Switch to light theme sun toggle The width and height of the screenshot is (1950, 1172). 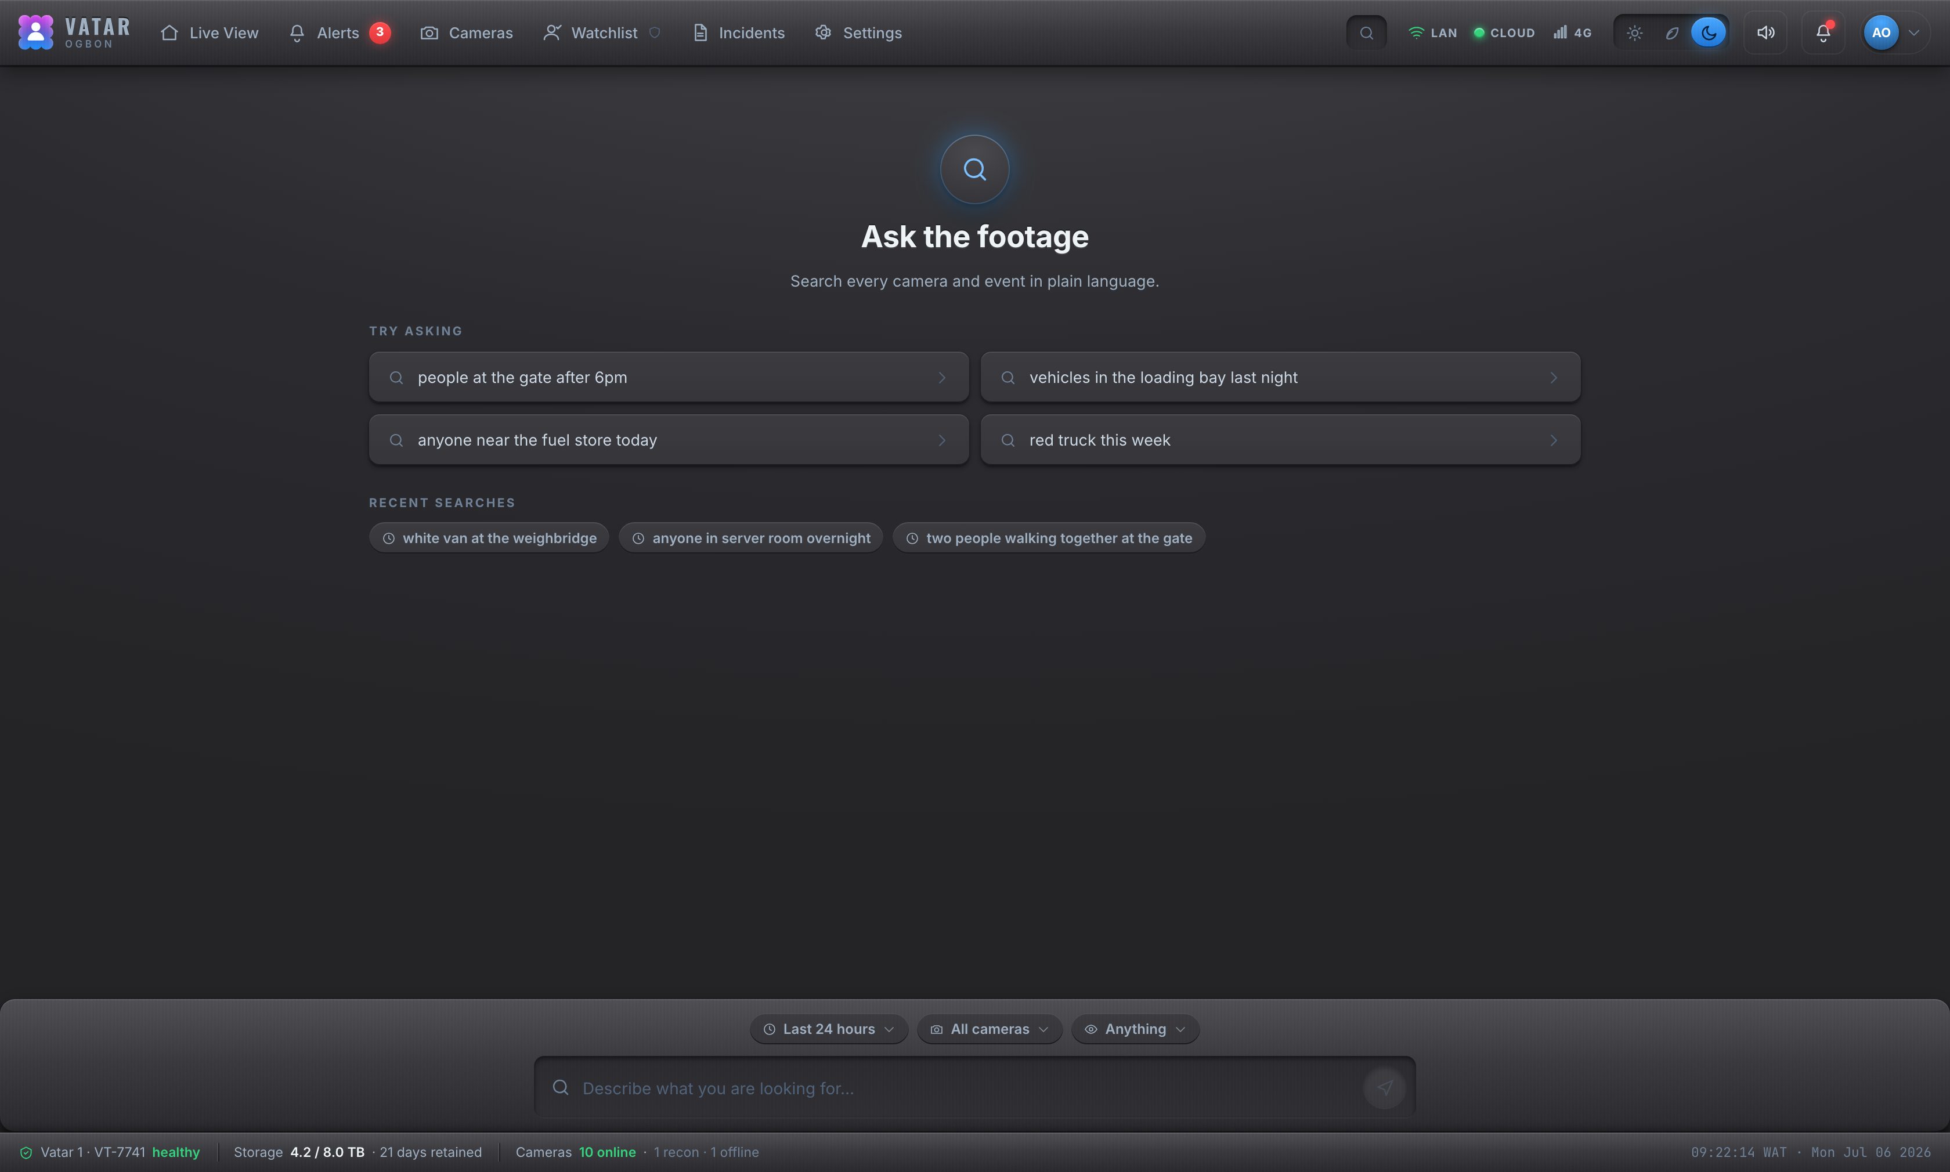[x=1635, y=32]
